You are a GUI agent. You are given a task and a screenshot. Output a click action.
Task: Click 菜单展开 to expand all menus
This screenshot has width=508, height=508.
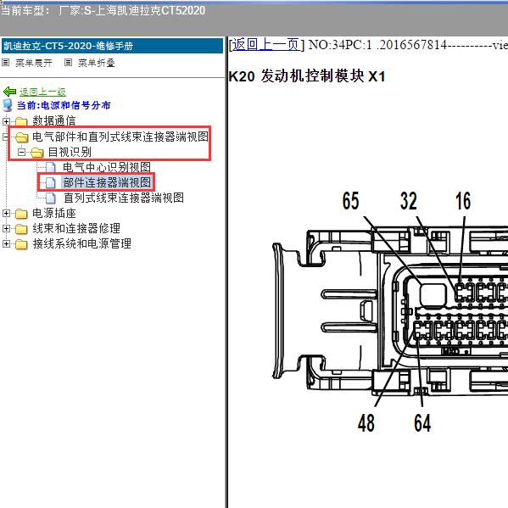tap(34, 63)
